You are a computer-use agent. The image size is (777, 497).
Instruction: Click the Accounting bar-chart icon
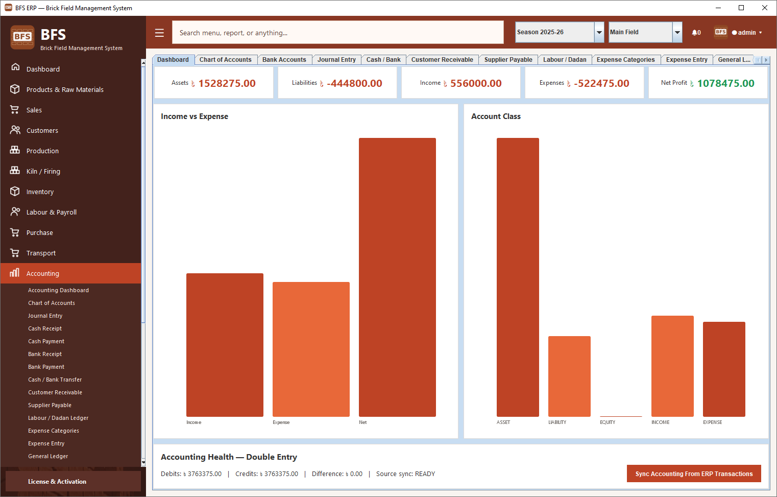pyautogui.click(x=15, y=273)
